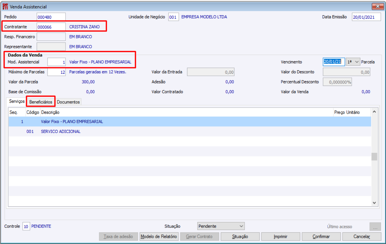Click the Valor da Parcela 300,00 value
Screen dimensions: 386x244
88,82
